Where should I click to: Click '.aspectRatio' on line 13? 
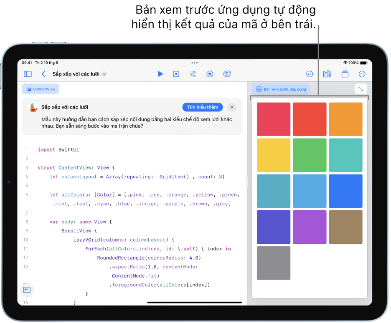click(127, 267)
